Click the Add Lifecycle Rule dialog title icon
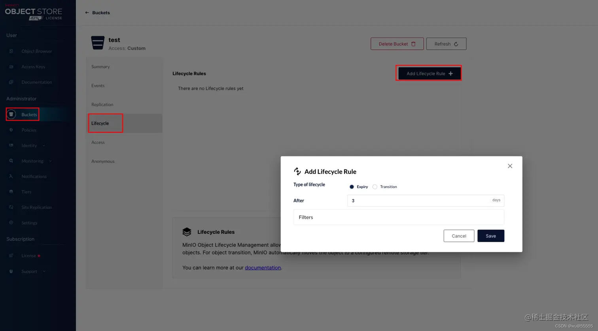598x331 pixels. (x=297, y=171)
